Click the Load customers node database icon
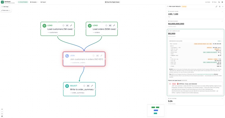Viewport: 225px width, 118px height. (x=44, y=26)
